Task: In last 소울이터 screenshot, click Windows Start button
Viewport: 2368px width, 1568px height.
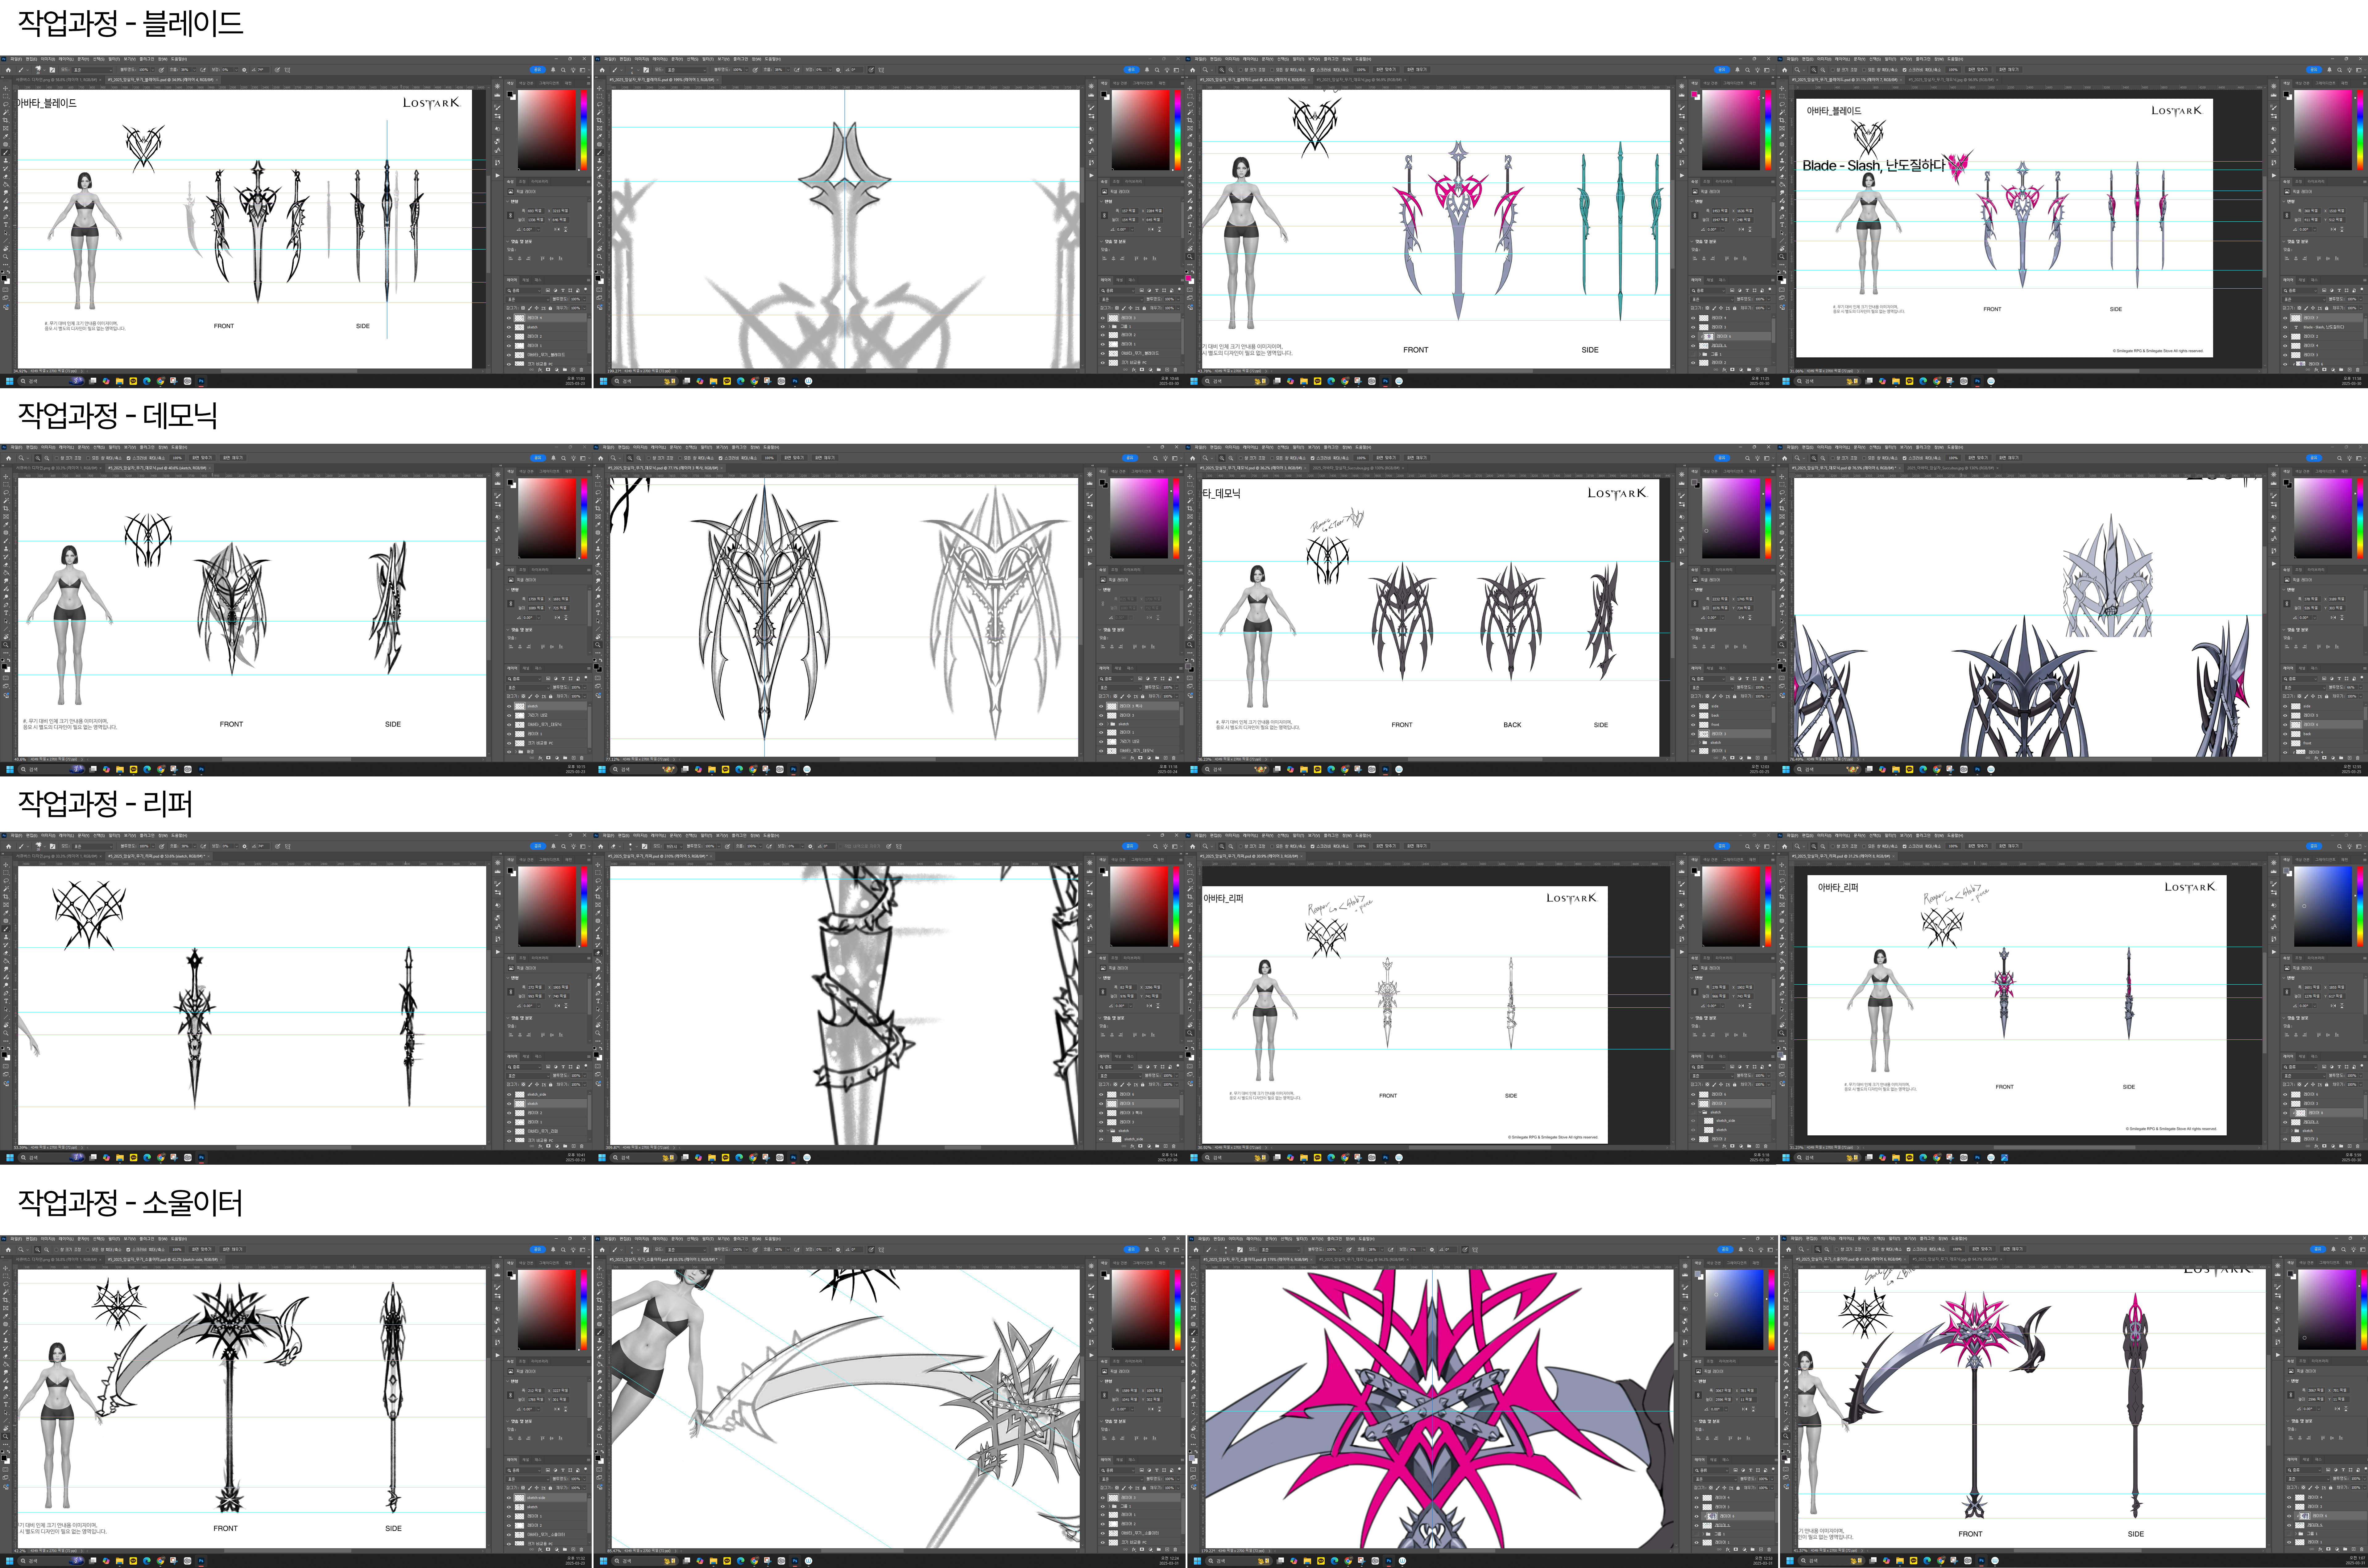Action: pos(1790,1561)
